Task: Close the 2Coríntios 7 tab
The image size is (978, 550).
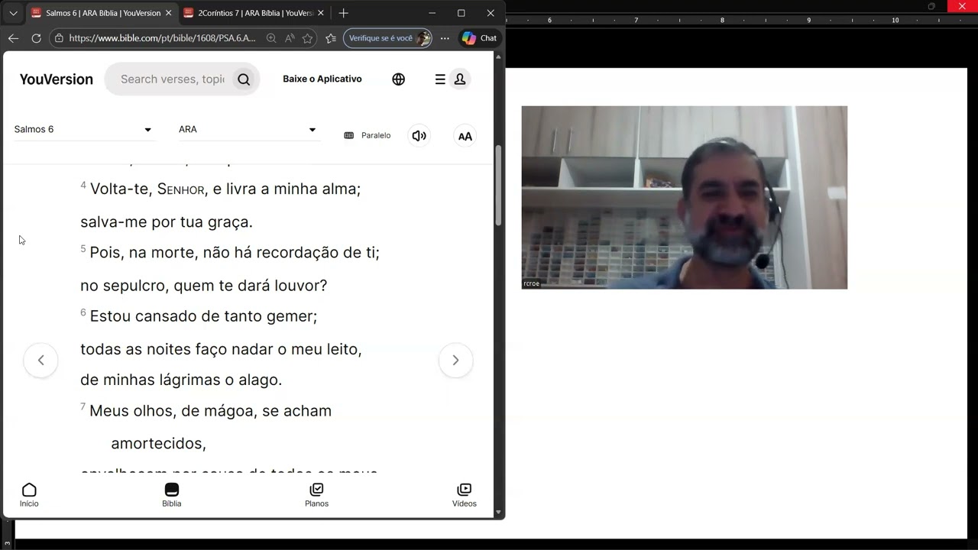Action: click(321, 13)
